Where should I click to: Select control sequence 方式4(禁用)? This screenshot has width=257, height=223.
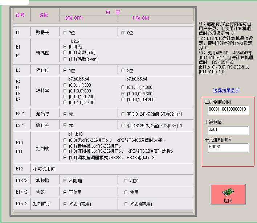coord(126,204)
